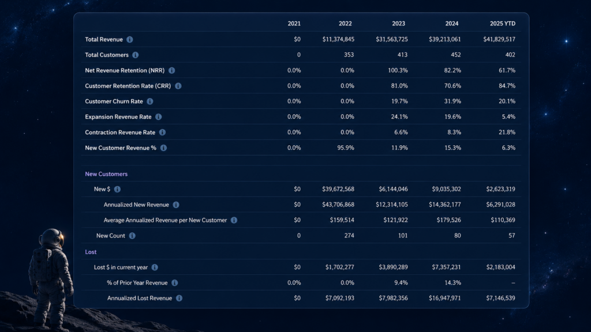Click the Annualized New Revenue info icon
This screenshot has width=591, height=332.
pos(176,205)
